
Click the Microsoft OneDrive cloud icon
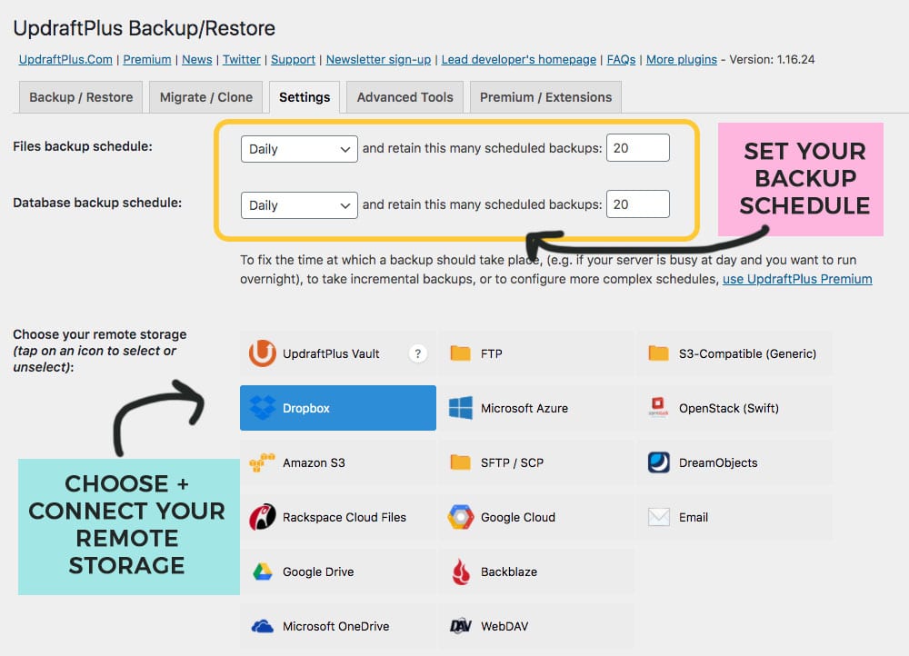[262, 626]
